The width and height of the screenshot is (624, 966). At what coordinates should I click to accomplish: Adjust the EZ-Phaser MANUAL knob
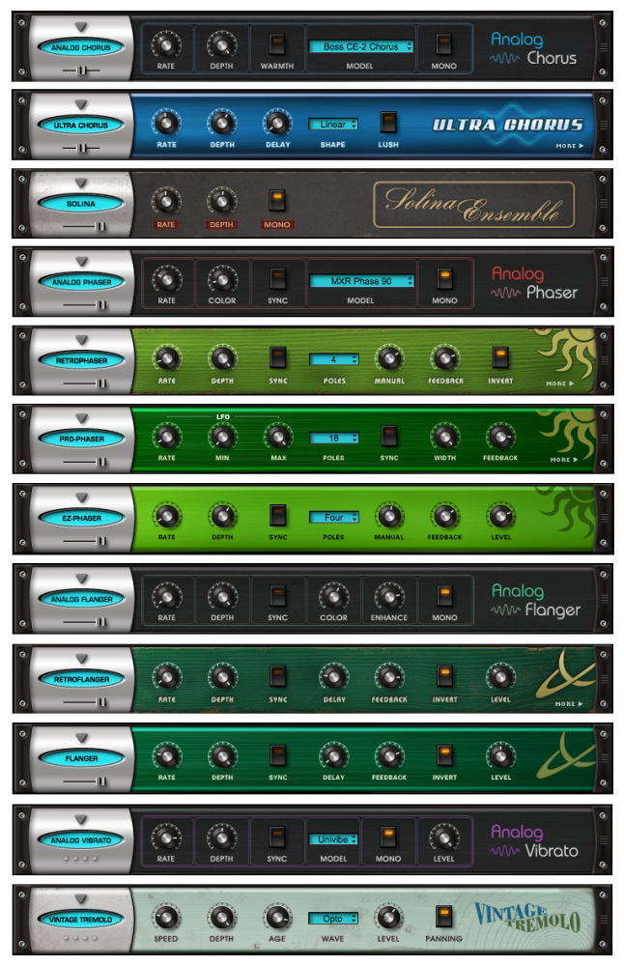tap(389, 516)
